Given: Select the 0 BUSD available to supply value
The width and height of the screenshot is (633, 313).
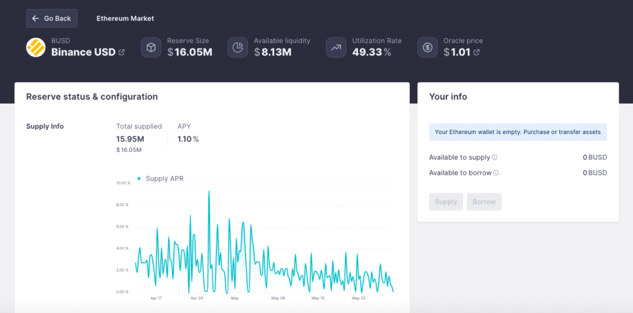Looking at the screenshot, I should [595, 157].
